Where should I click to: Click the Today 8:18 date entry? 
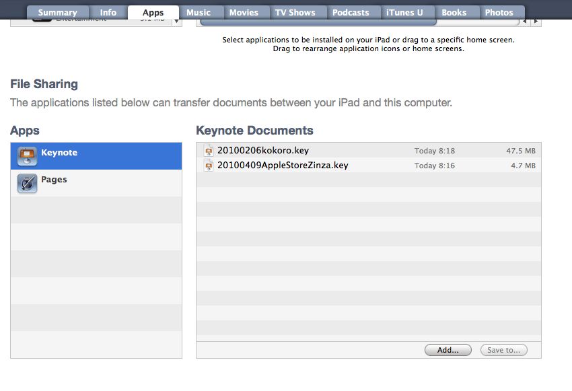435,151
